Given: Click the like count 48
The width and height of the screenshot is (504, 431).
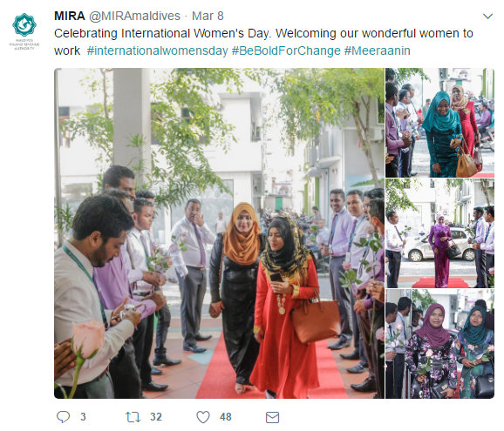Looking at the screenshot, I should tap(226, 417).
